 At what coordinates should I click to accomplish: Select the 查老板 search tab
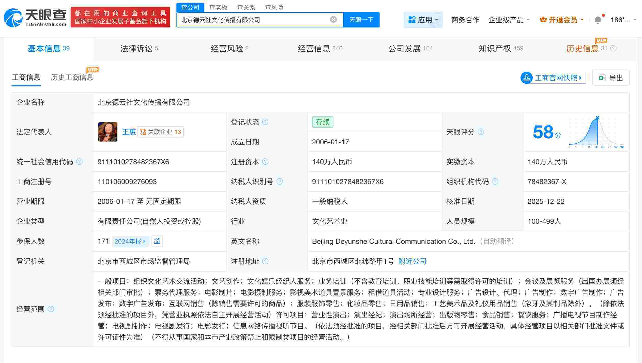click(218, 7)
